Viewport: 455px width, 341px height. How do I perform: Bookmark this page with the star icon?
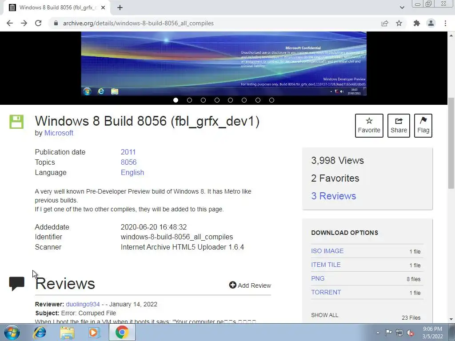(x=399, y=23)
